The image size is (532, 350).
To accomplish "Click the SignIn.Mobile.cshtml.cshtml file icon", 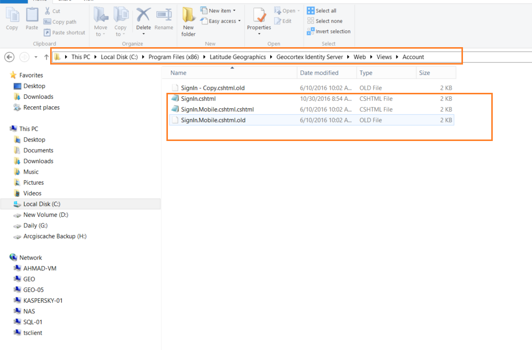I will point(175,109).
